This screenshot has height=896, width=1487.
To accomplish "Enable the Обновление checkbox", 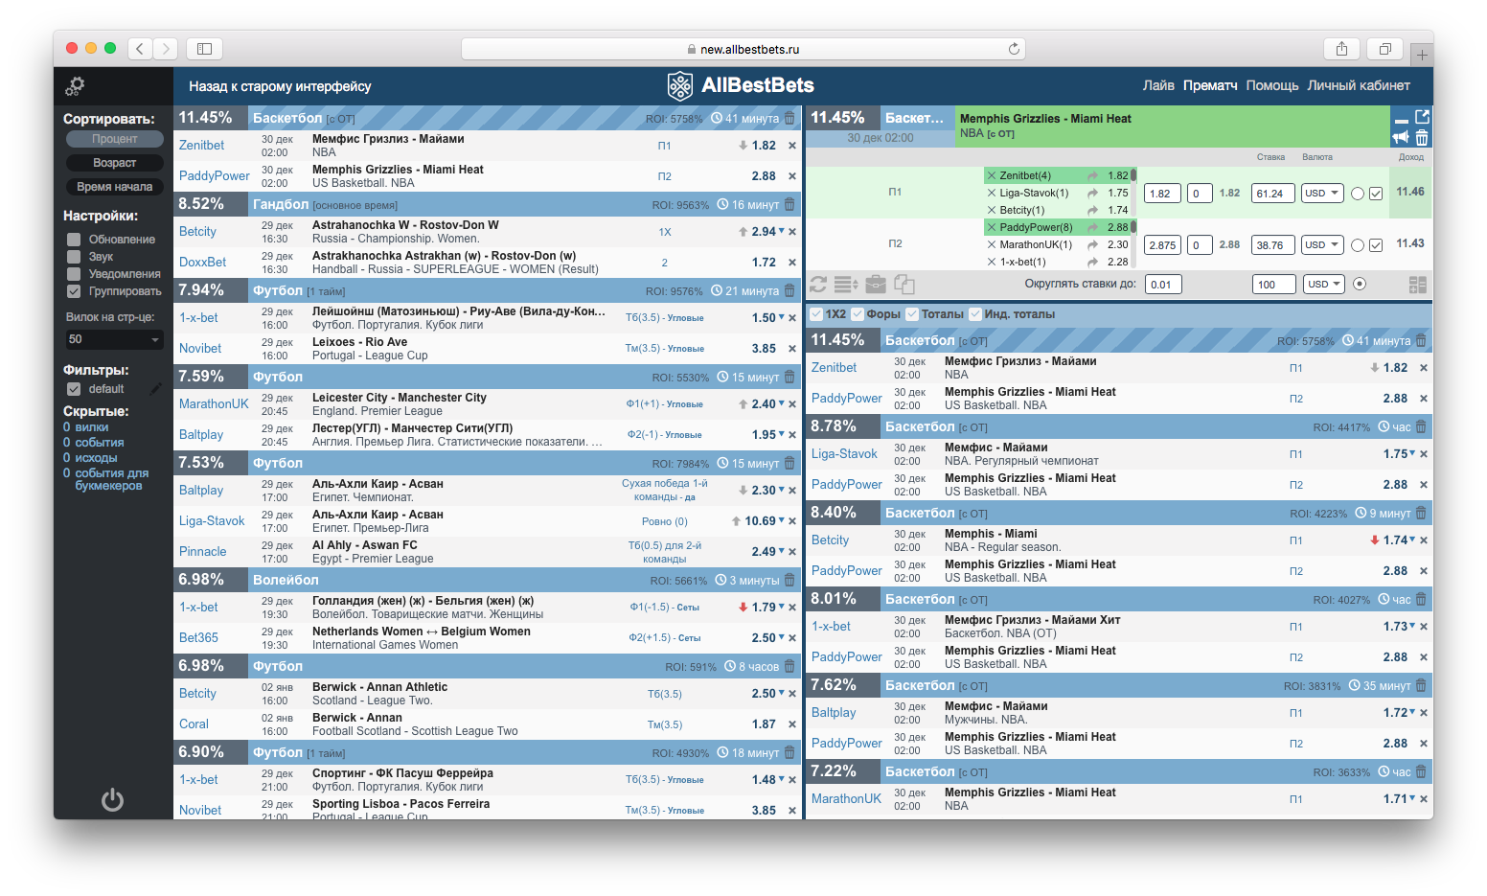I will 74,240.
